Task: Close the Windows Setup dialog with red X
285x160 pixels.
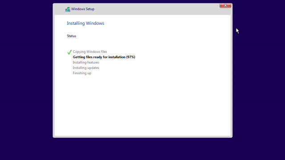Action: 225,6
